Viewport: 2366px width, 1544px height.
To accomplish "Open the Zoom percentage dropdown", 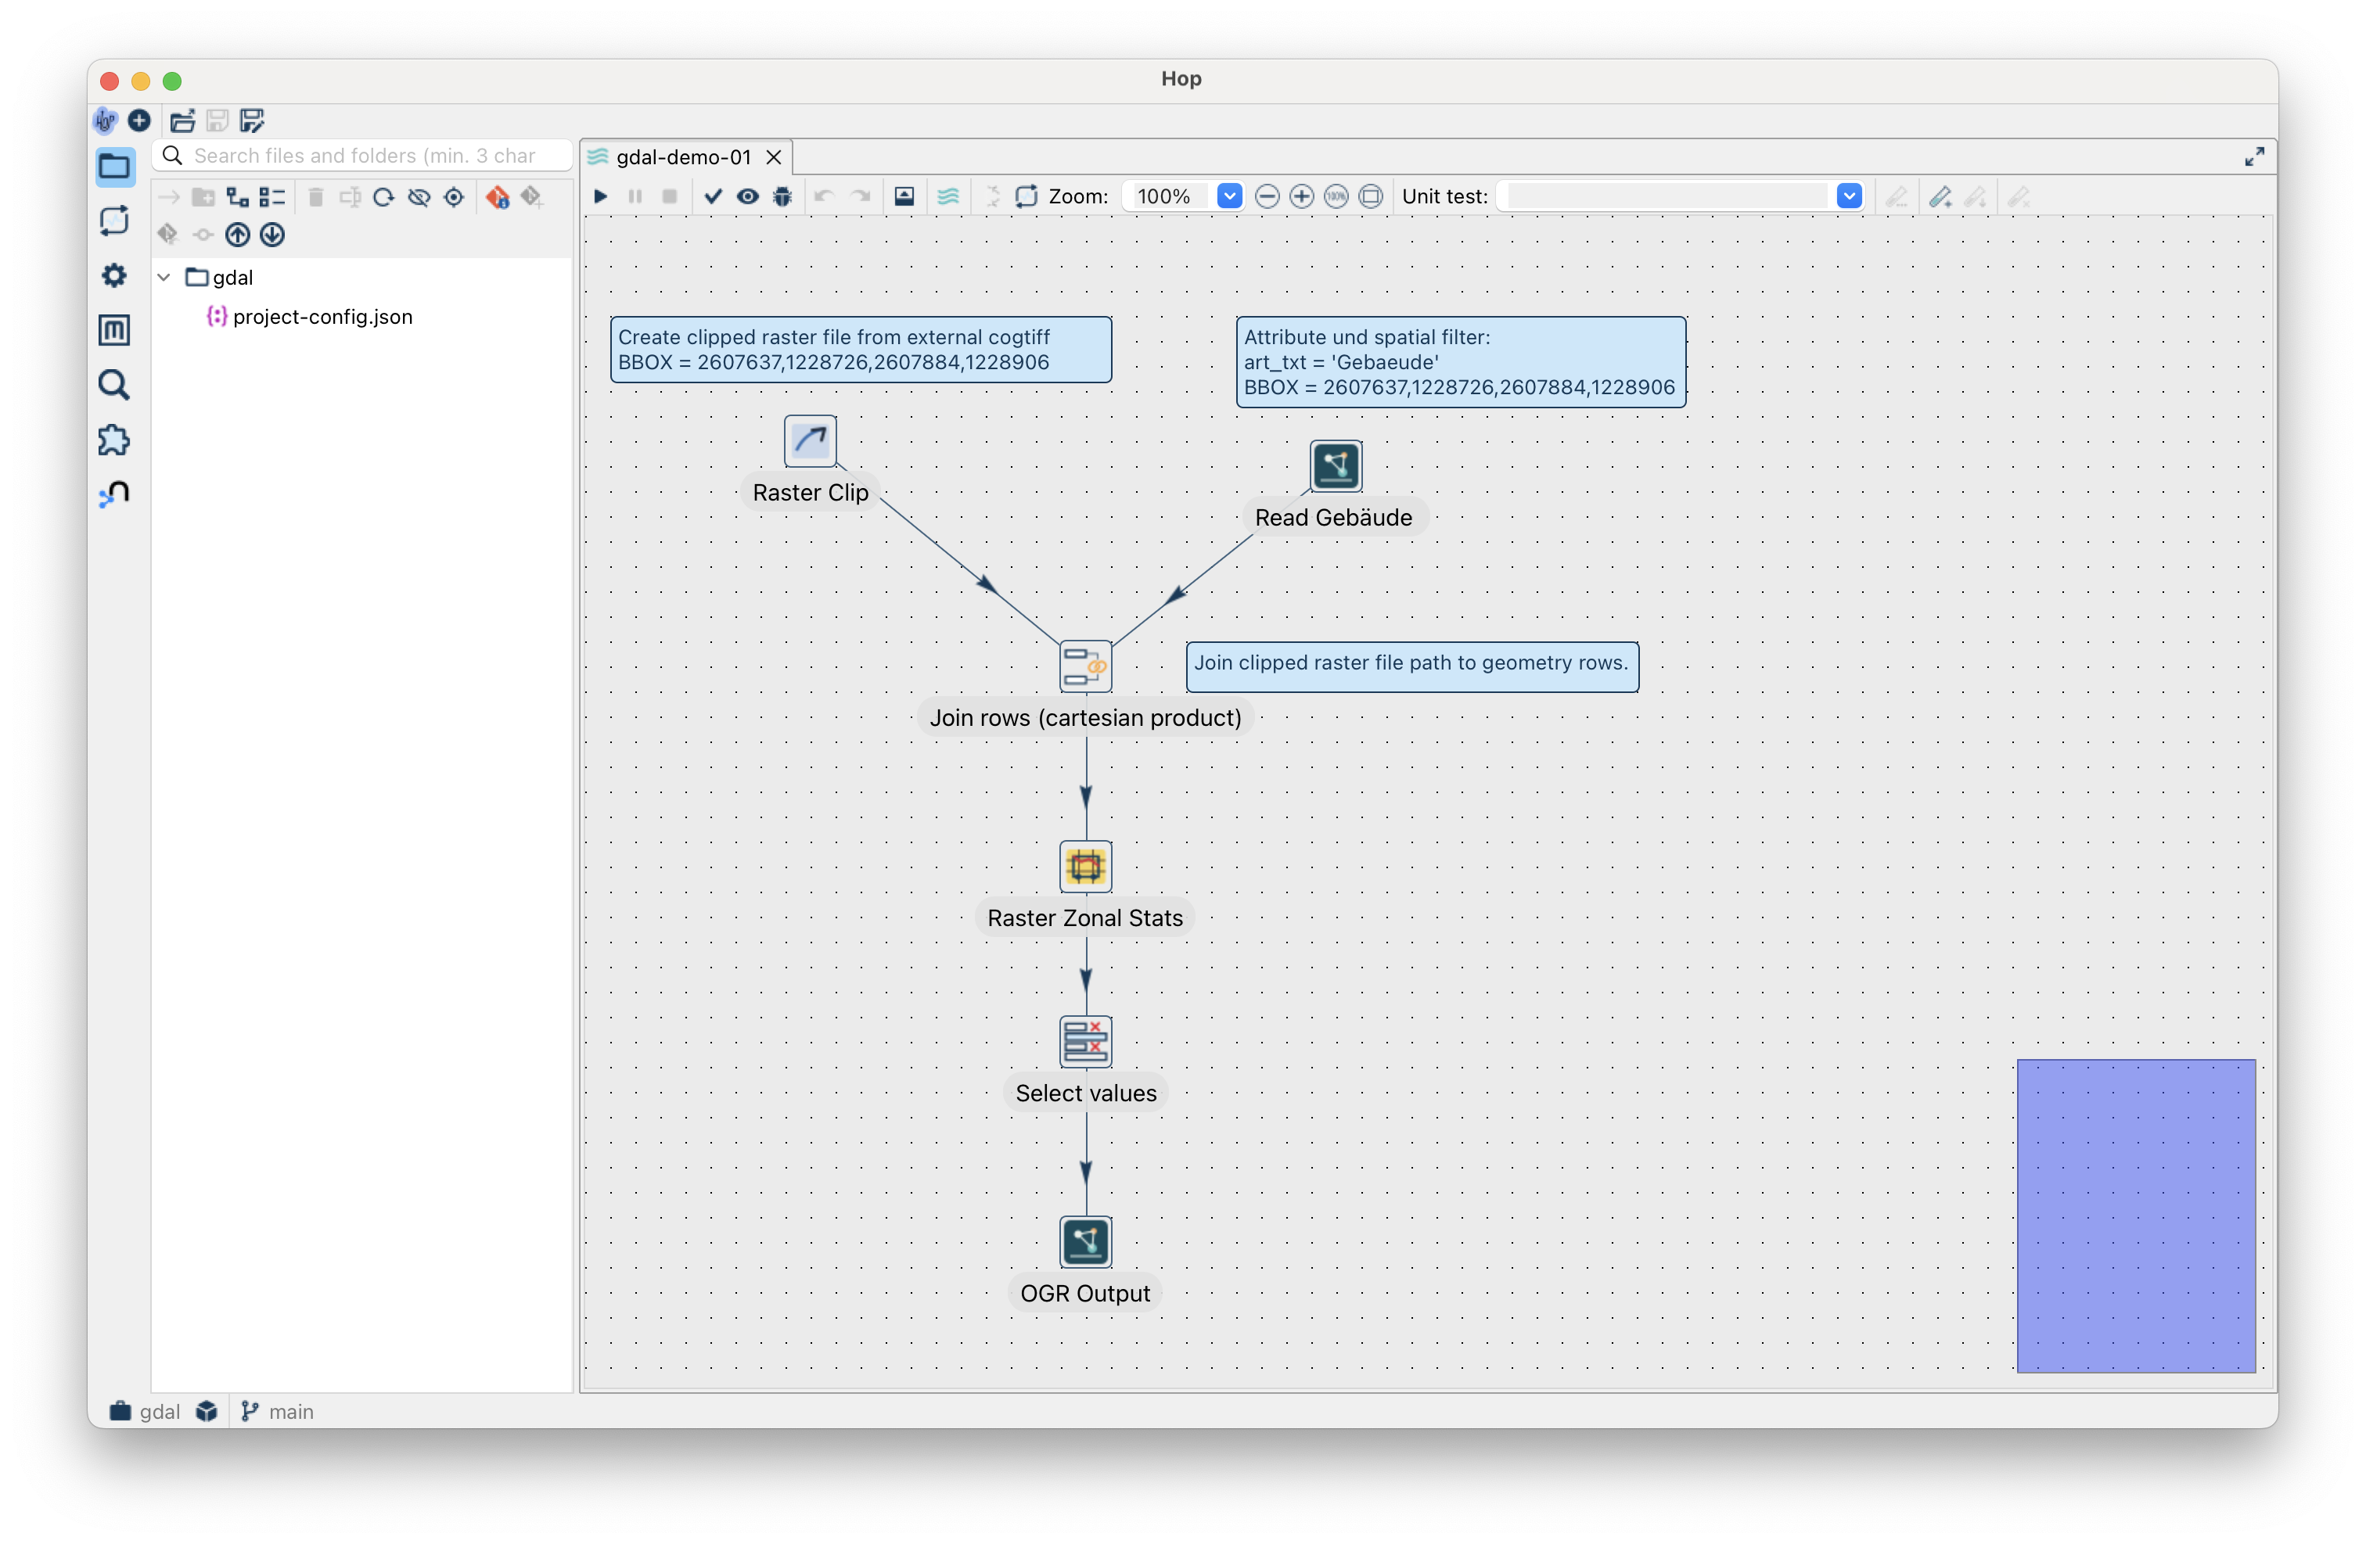I will pyautogui.click(x=1228, y=197).
